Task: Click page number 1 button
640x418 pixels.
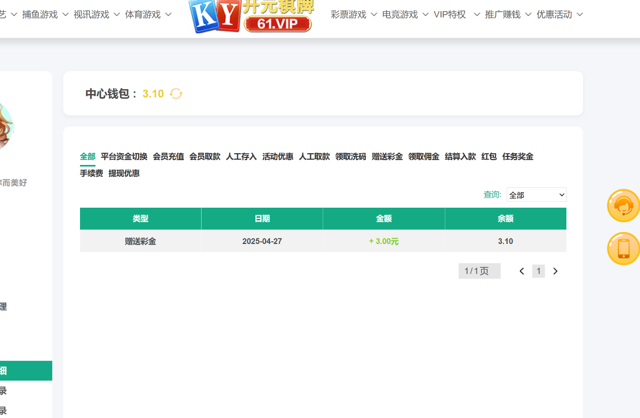Action: [x=538, y=271]
